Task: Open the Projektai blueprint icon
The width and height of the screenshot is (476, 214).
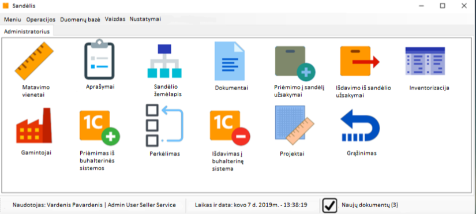Action: pyautogui.click(x=294, y=125)
